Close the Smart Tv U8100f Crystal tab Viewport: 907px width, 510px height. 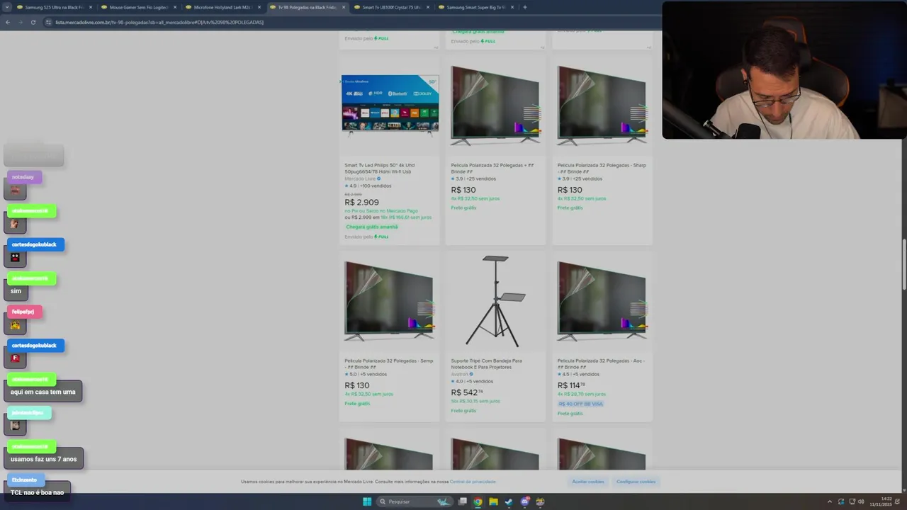[x=428, y=7]
